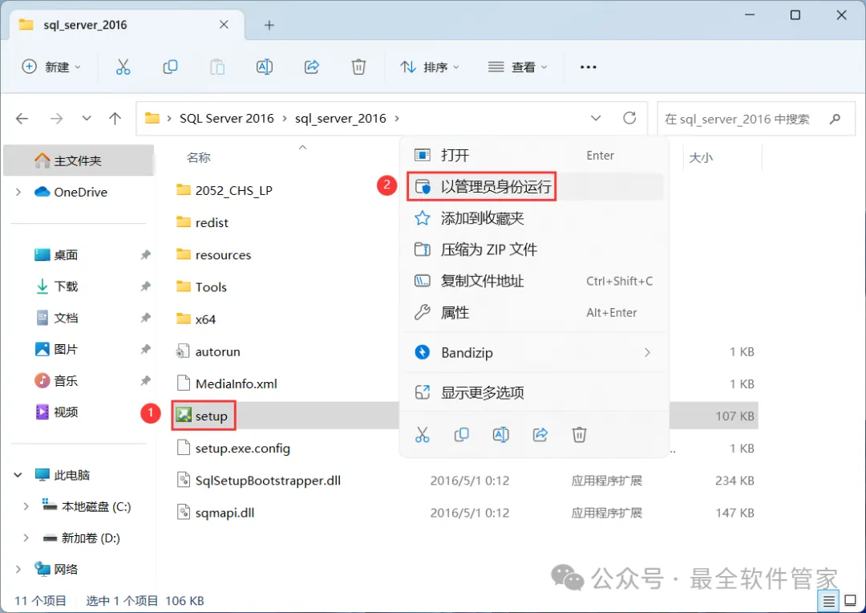
Task: Close the sql_server_2016 tab
Action: pos(224,24)
